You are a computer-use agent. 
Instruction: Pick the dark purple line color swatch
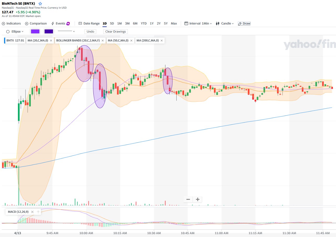click(x=49, y=32)
